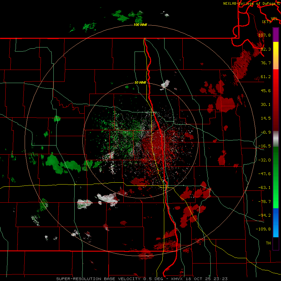Select the -78.7 legend value
The image size is (281, 281).
[x=264, y=202]
